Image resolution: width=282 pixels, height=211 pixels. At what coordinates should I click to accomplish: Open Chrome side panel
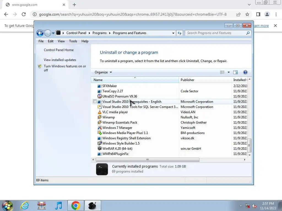pos(258,14)
